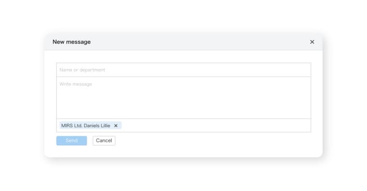Place cursor in the message body

coord(183,98)
